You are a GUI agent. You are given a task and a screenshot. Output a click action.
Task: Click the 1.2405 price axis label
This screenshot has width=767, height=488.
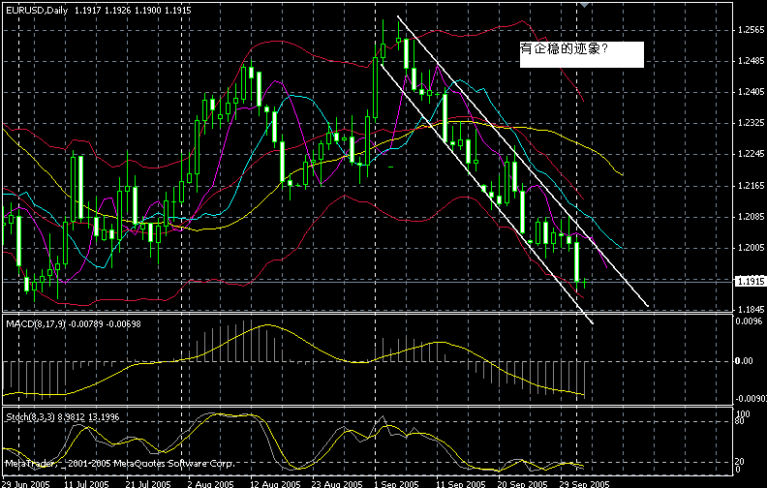pyautogui.click(x=751, y=92)
